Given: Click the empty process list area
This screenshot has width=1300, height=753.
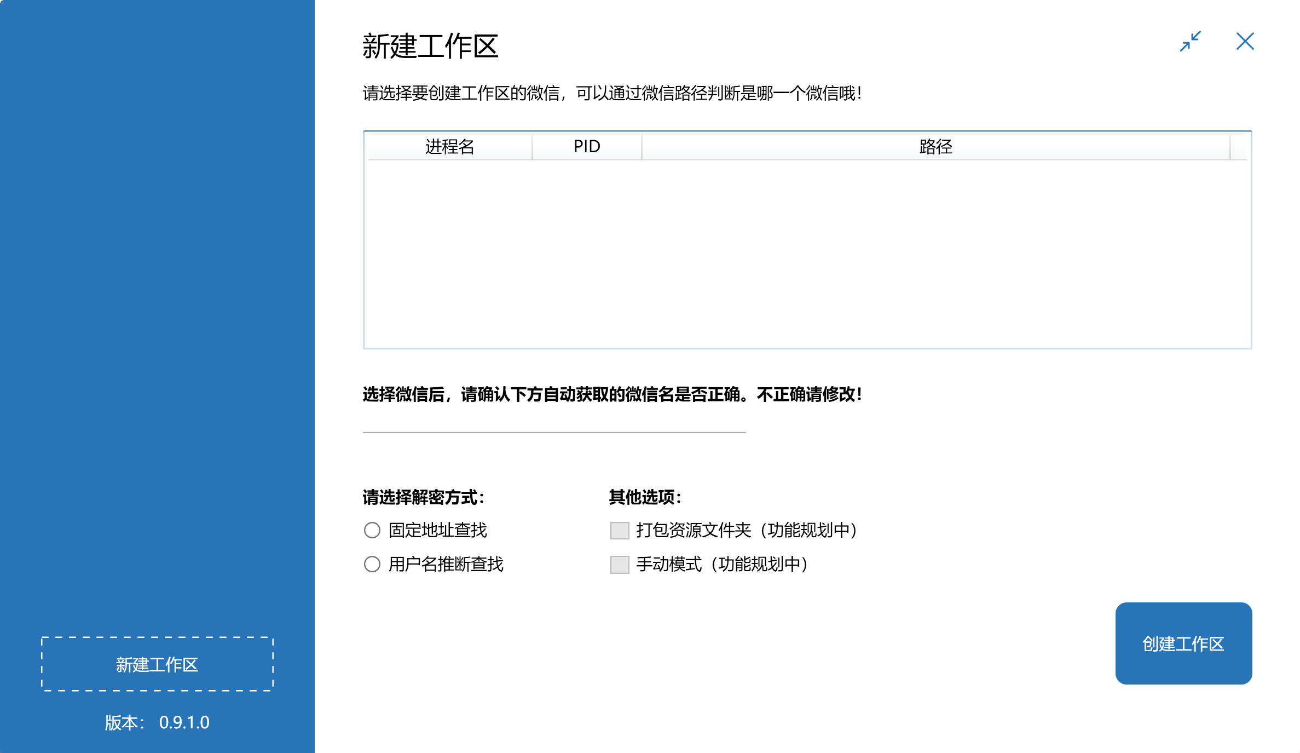Looking at the screenshot, I should tap(807, 254).
